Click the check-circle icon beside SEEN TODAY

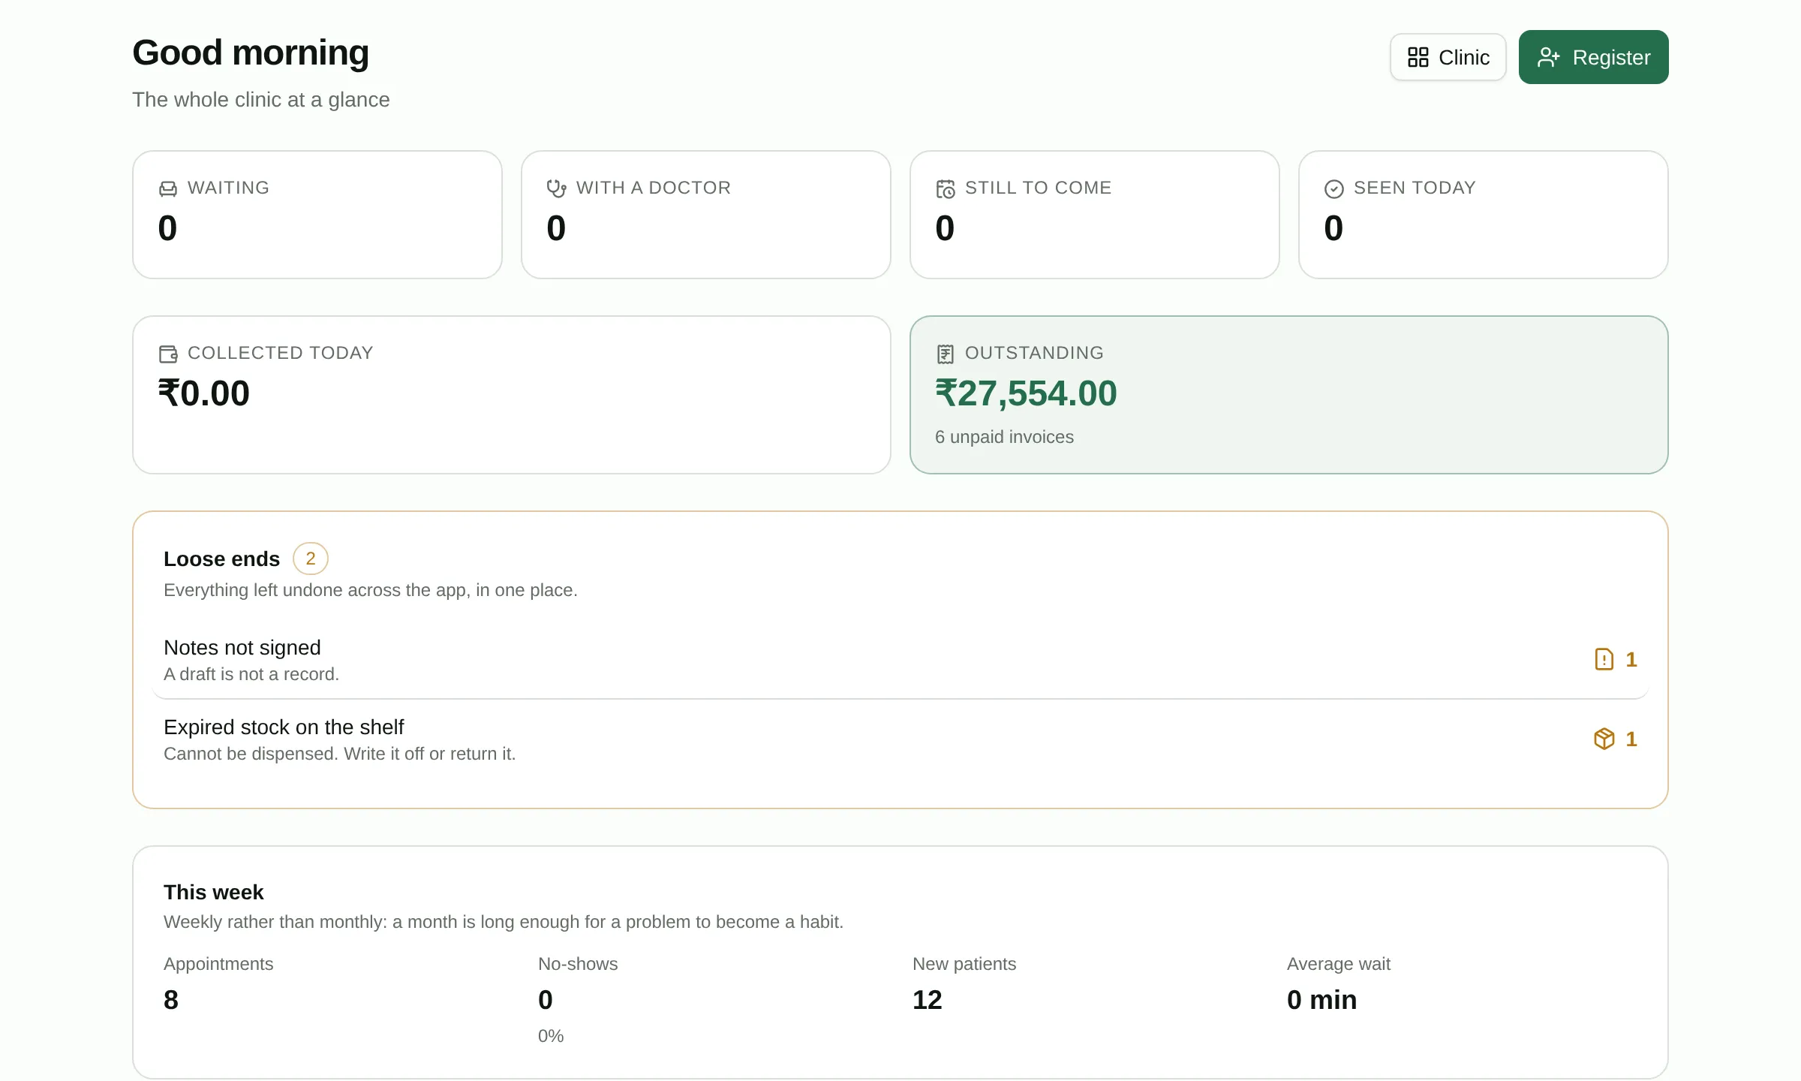coord(1334,188)
